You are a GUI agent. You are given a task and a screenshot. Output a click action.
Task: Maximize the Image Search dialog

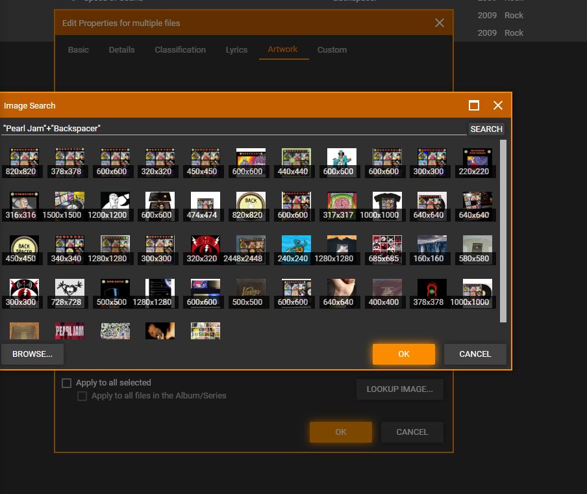pyautogui.click(x=474, y=105)
